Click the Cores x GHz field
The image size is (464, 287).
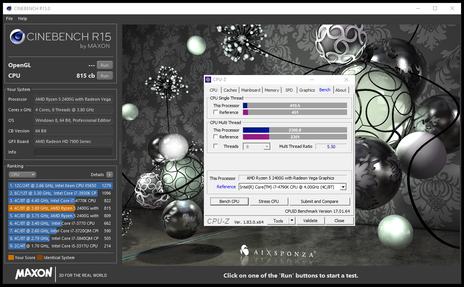(x=73, y=110)
